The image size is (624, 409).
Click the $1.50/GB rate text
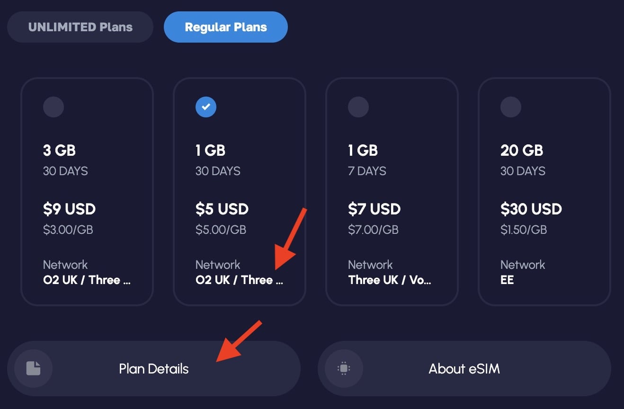pos(524,230)
